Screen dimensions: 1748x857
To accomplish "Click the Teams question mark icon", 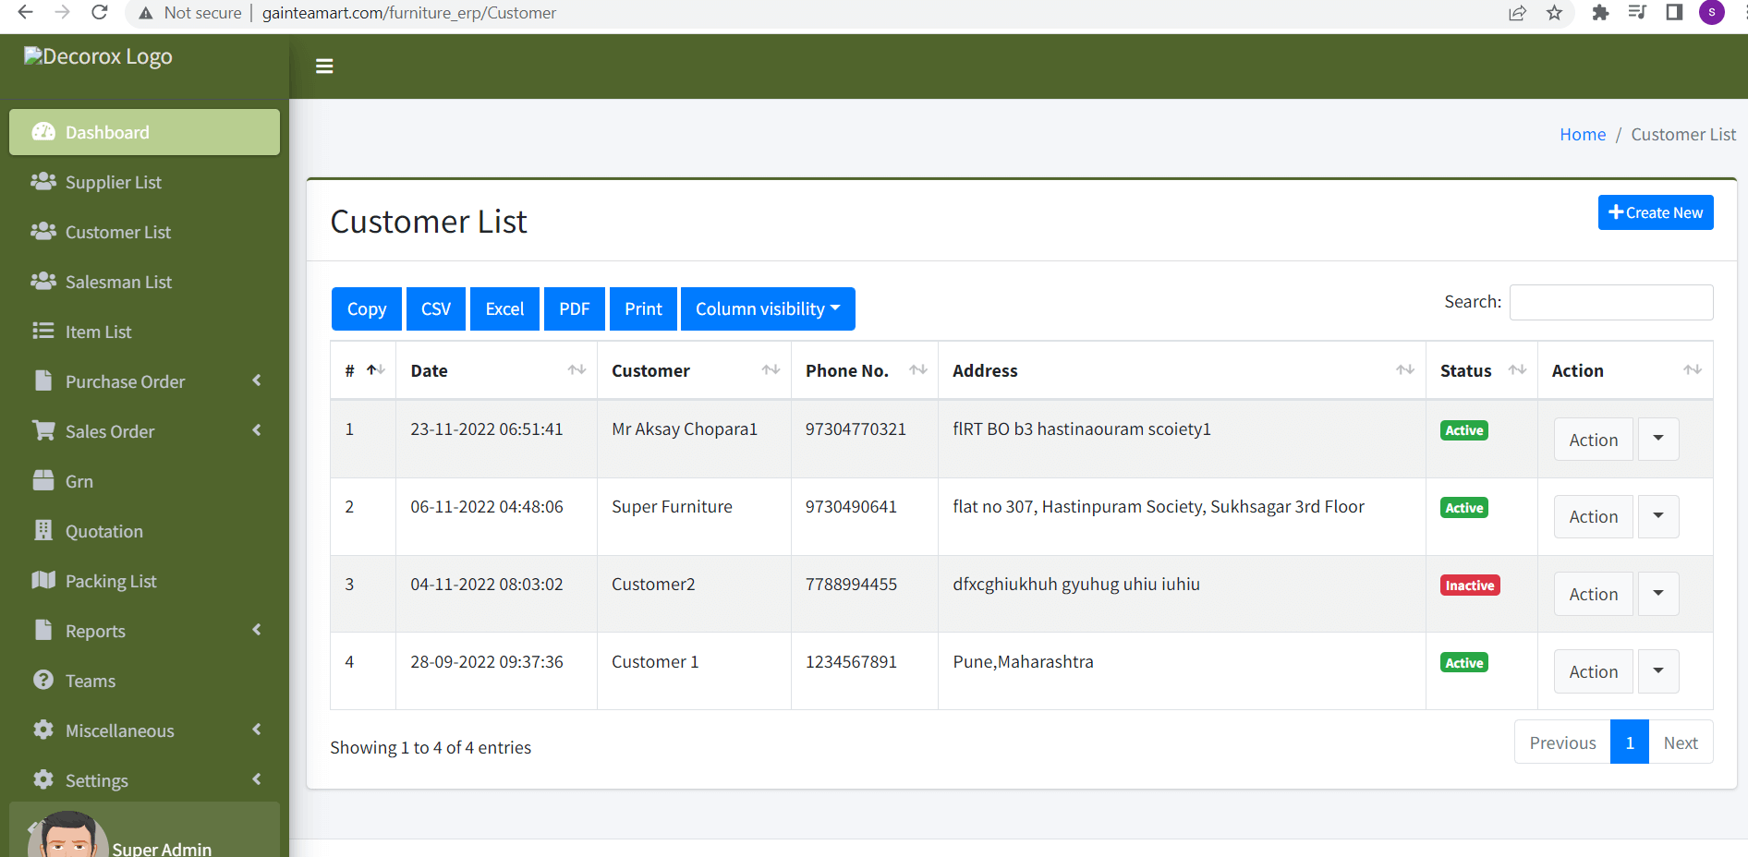I will 43,680.
